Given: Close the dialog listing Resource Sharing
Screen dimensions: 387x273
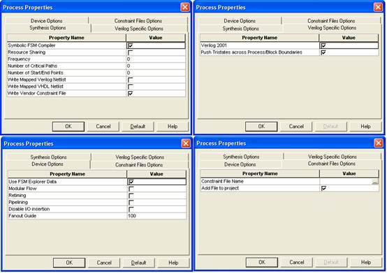Looking at the screenshot, I should point(185,7).
